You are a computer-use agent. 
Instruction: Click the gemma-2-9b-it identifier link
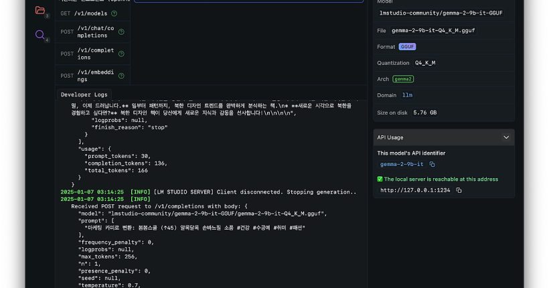[x=402, y=164]
